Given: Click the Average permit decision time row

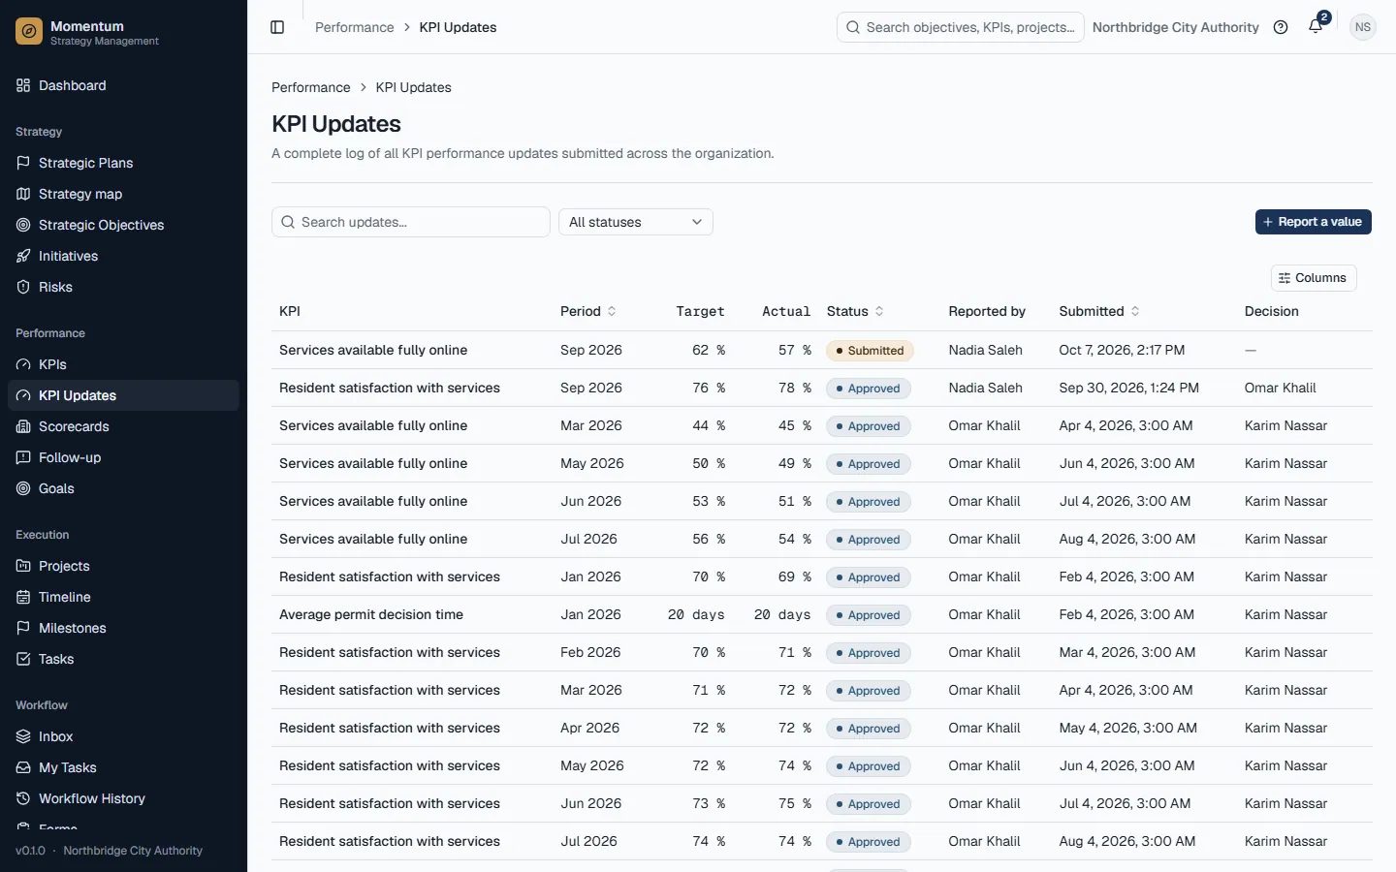Looking at the screenshot, I should pos(822,614).
